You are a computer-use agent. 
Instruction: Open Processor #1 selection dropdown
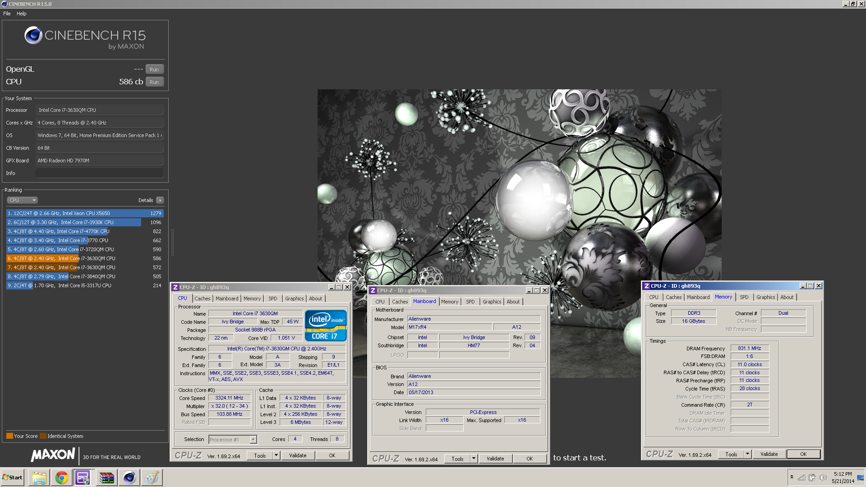[x=233, y=440]
